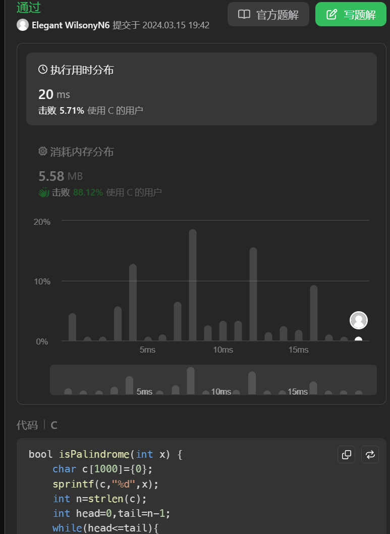Click the mini overview range slider below the chart
The image size is (390, 534).
(213, 380)
